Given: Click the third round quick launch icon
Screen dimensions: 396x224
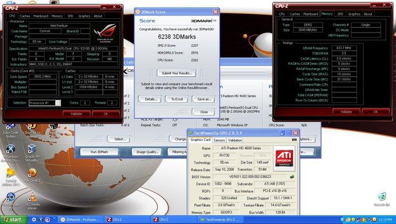Looking at the screenshot, I should 47,220.
